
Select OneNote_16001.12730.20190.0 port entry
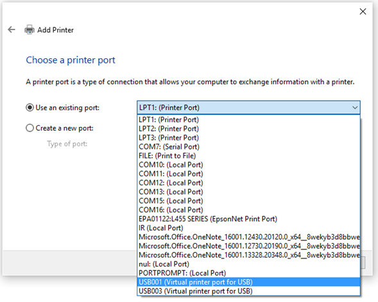click(249, 246)
